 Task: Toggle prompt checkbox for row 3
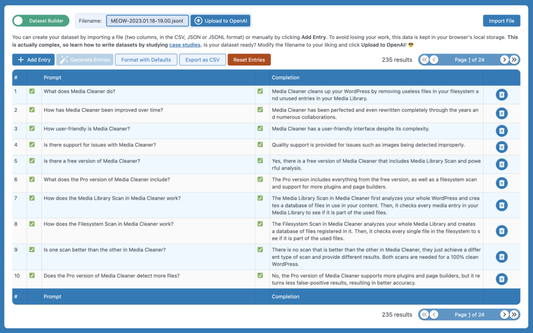click(32, 128)
